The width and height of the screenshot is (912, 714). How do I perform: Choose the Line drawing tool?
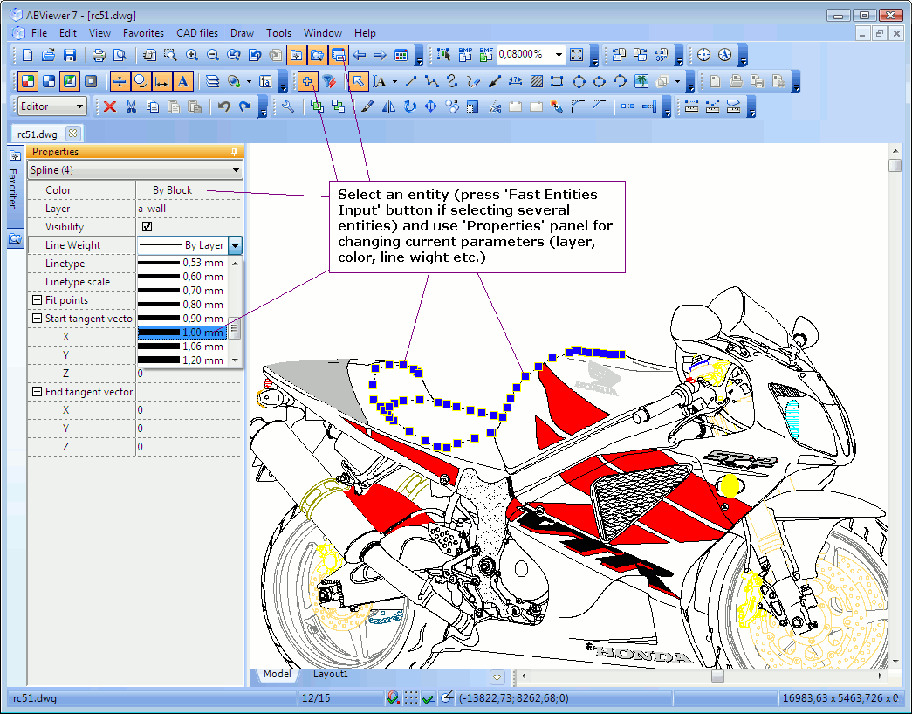point(411,81)
